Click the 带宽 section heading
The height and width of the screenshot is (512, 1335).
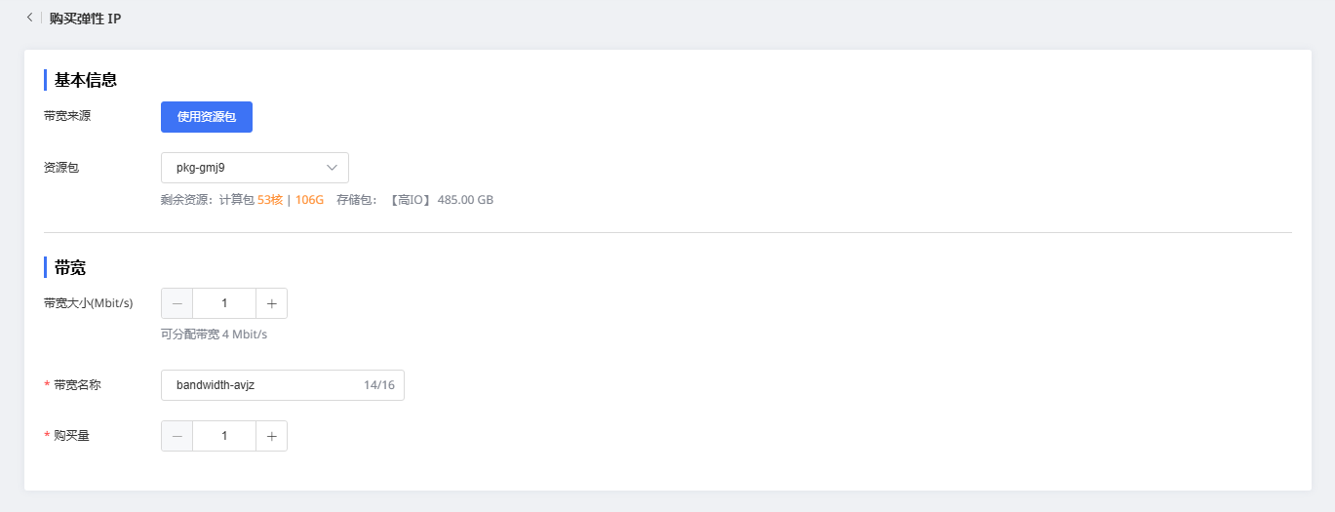(70, 268)
